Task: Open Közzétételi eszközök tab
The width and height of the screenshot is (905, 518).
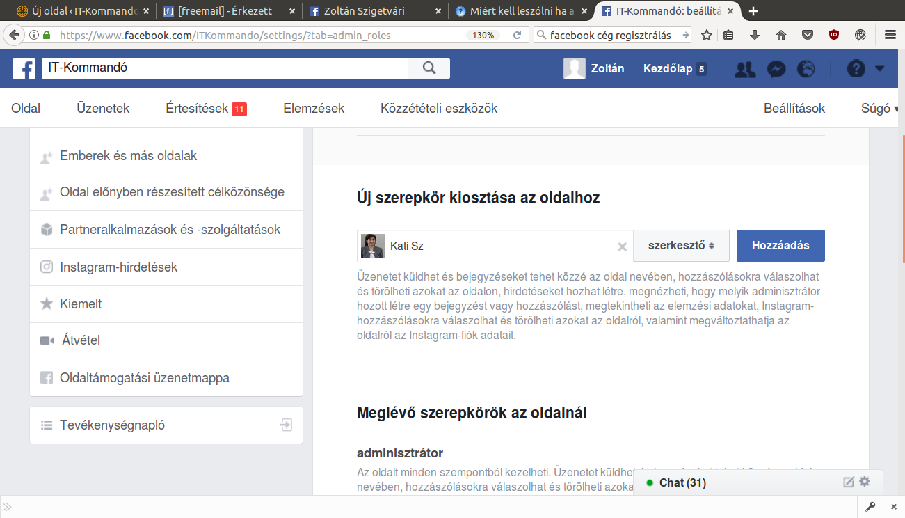Action: tap(439, 108)
